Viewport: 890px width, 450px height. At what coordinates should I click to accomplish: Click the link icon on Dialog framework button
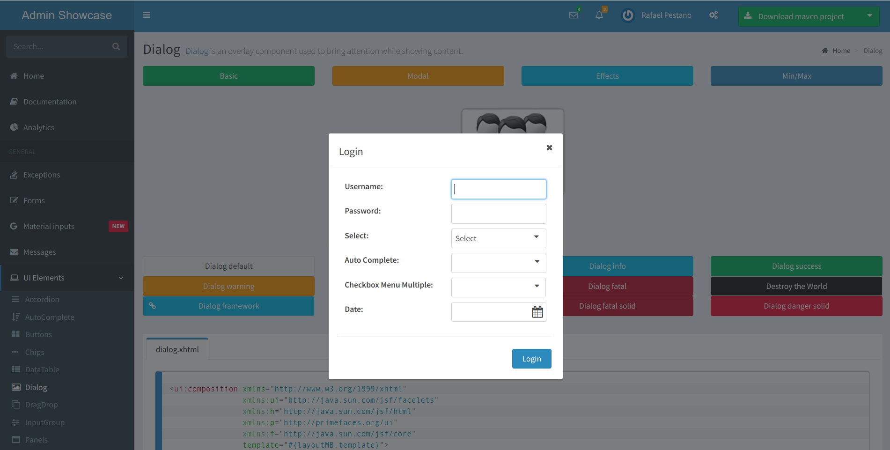pos(153,306)
